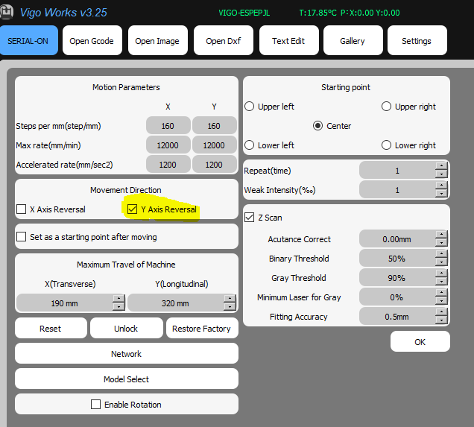Click the X Accelerated rate field
The height and width of the screenshot is (427, 474).
click(x=168, y=164)
